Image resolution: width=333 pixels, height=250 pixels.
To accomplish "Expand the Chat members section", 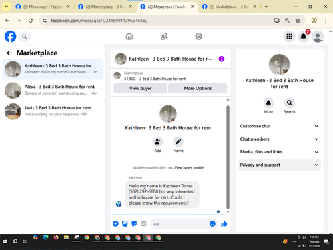I will click(279, 139).
